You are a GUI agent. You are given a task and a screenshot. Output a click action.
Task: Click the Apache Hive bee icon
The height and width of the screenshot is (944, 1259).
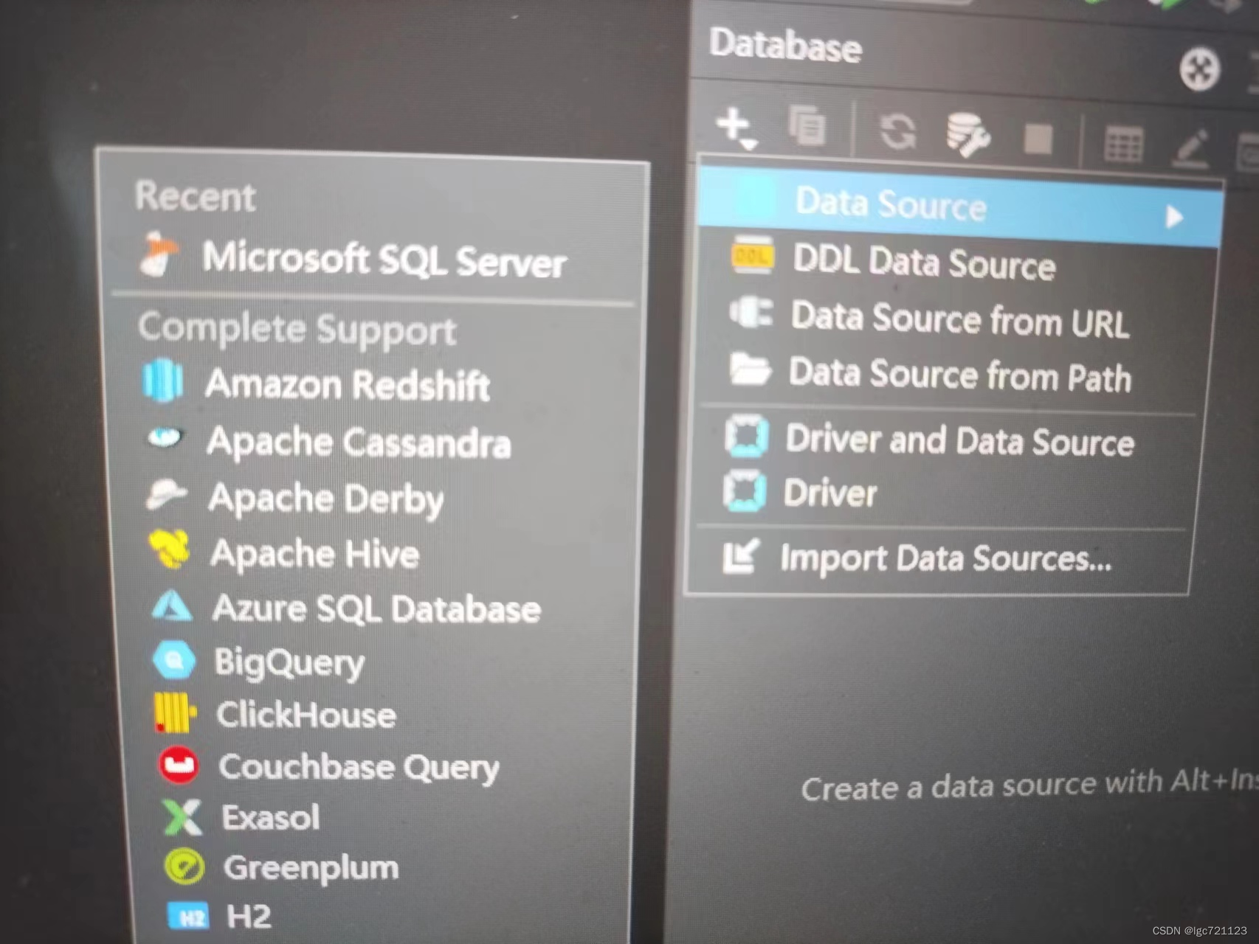[x=170, y=549]
